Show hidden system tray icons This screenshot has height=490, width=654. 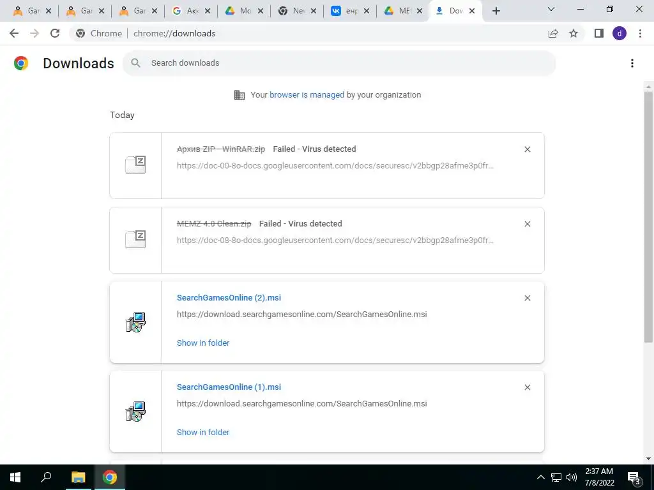pos(540,477)
